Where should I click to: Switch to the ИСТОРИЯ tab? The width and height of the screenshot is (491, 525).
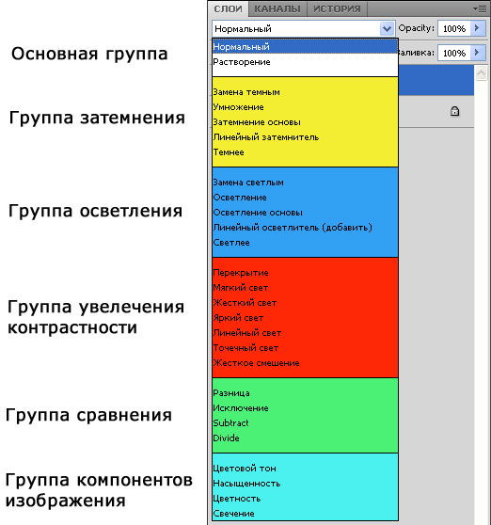click(337, 9)
